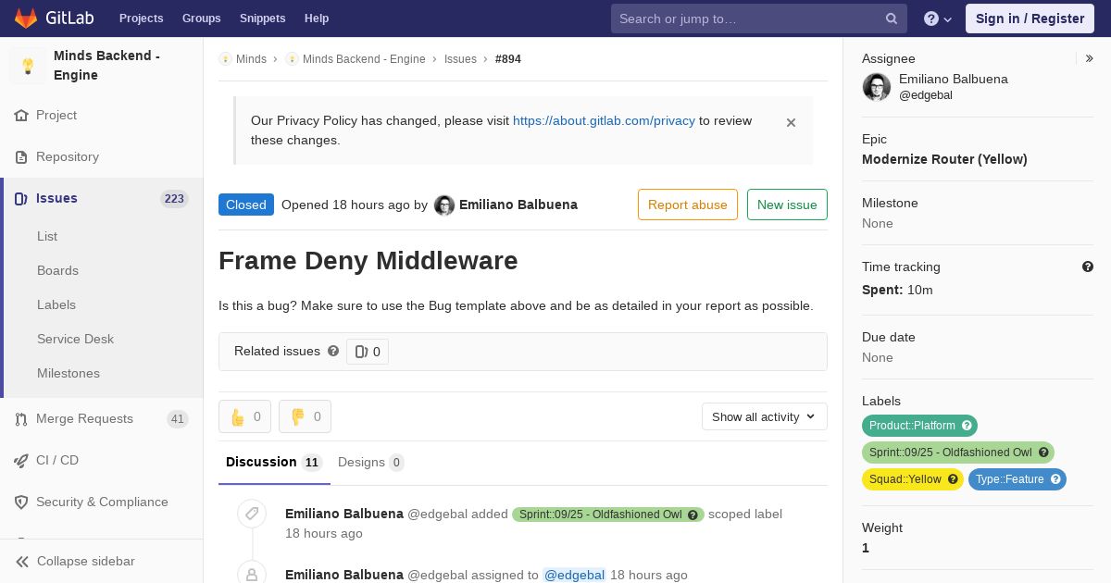1111x583 pixels.
Task: Click the assigned-user icon in activity
Action: [x=252, y=575]
